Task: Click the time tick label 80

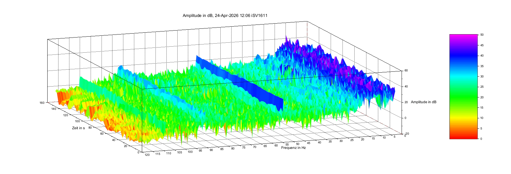Action: [x=90, y=128]
